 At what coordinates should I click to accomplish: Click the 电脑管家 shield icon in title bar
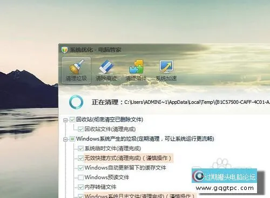pyautogui.click(x=64, y=50)
